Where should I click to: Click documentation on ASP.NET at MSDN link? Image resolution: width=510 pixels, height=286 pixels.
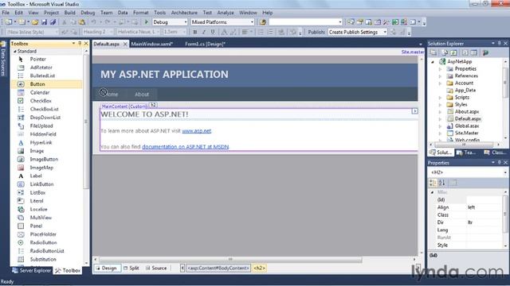coord(186,146)
